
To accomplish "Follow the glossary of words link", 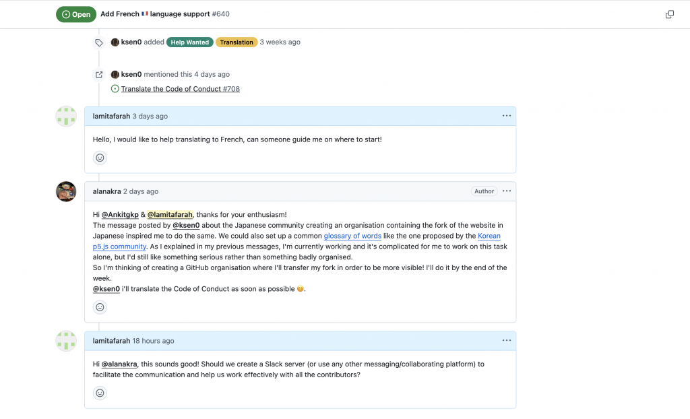I will tap(352, 236).
